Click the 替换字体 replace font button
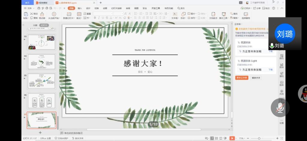 (256, 78)
